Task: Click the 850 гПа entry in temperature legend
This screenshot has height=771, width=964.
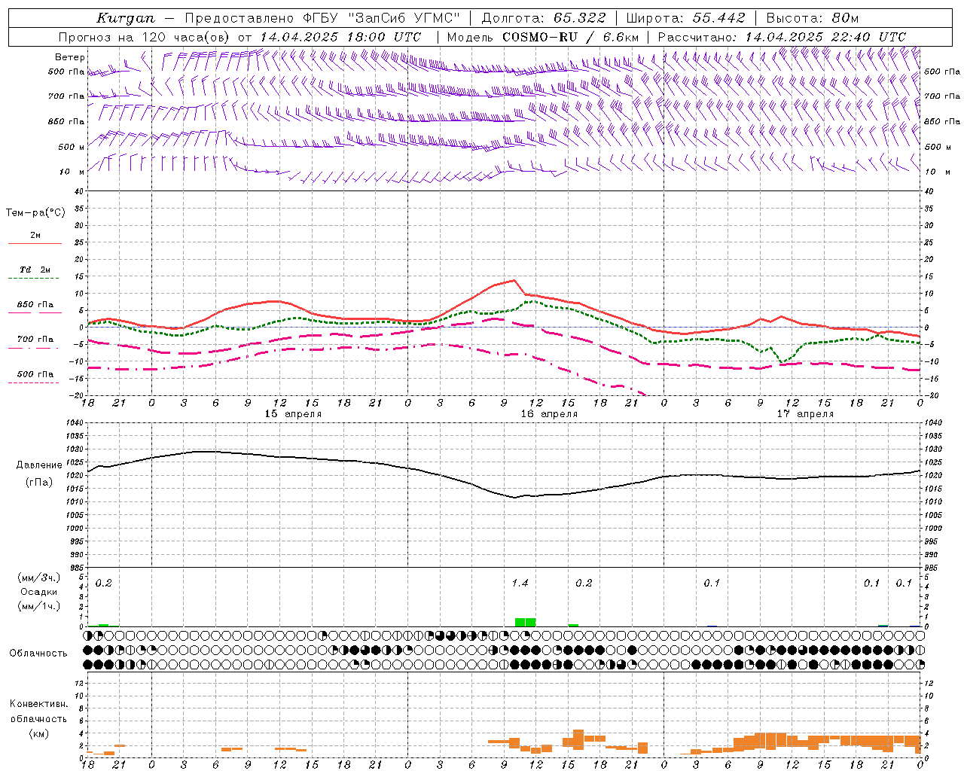Action: 35,304
